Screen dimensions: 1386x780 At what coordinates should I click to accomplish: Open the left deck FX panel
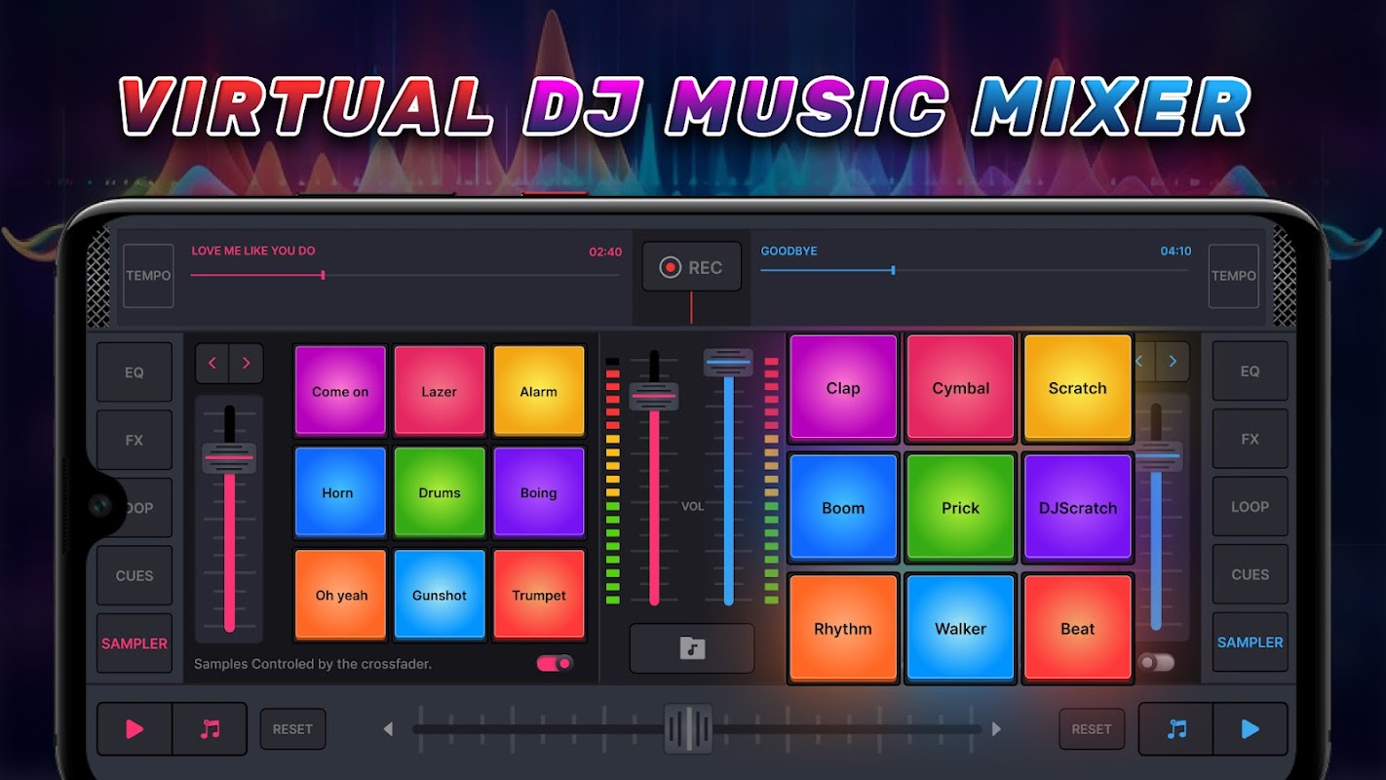tap(135, 440)
